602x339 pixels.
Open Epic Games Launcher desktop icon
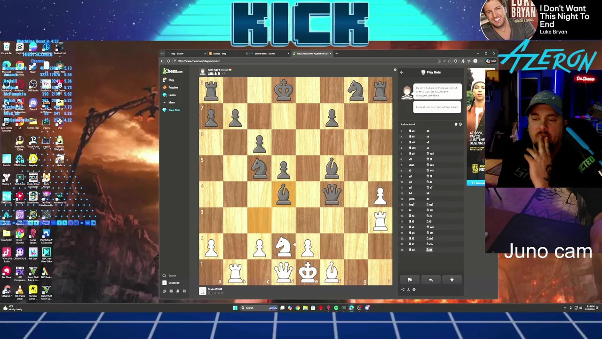point(7,124)
